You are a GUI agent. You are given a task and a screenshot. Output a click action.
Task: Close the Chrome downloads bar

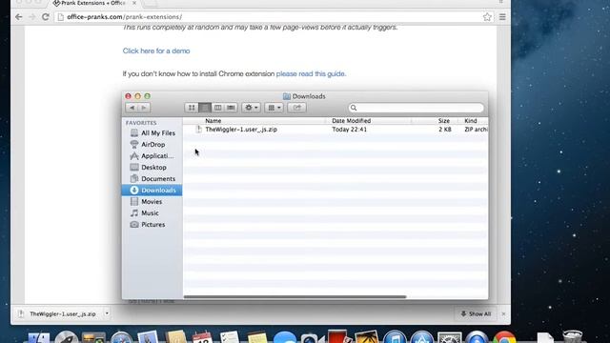(503, 313)
